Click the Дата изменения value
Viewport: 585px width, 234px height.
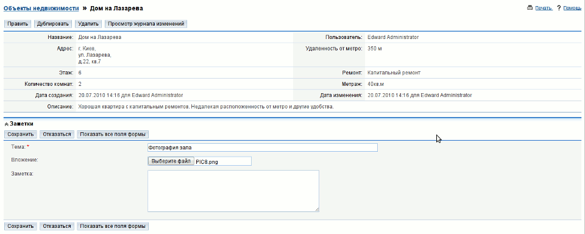(420, 95)
